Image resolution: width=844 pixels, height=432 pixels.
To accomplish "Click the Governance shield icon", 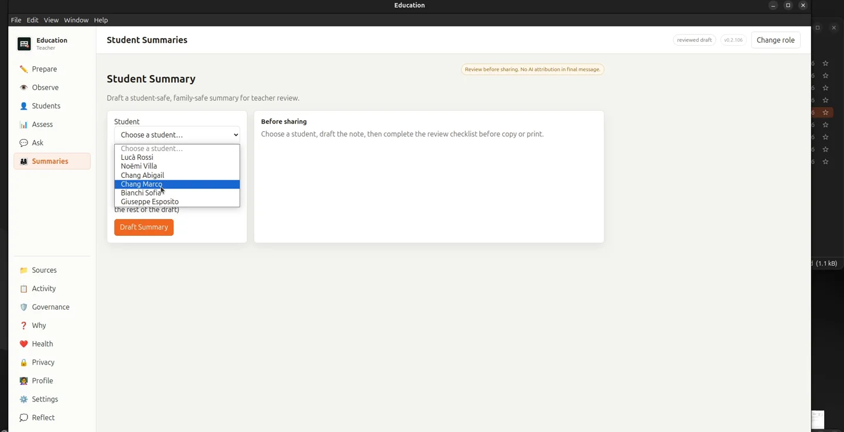I will [x=23, y=307].
